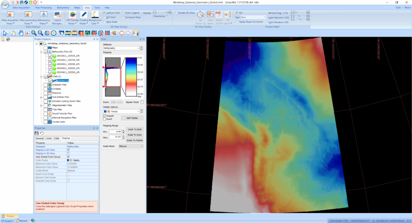Click the Scale To Data button

(x=135, y=135)
